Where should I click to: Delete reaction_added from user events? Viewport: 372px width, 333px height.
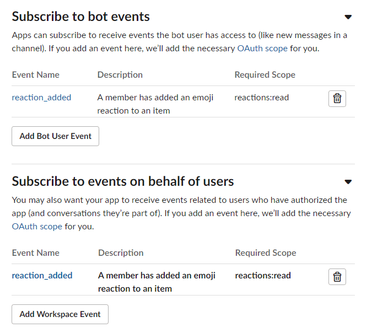(337, 277)
